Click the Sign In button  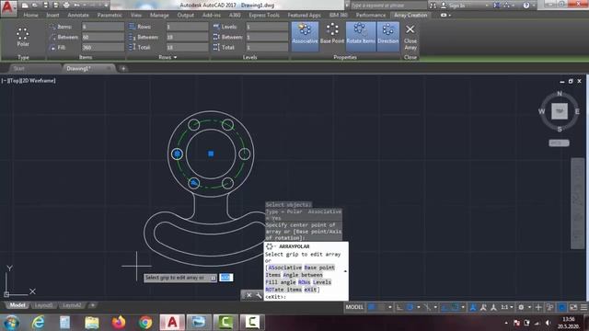click(453, 6)
